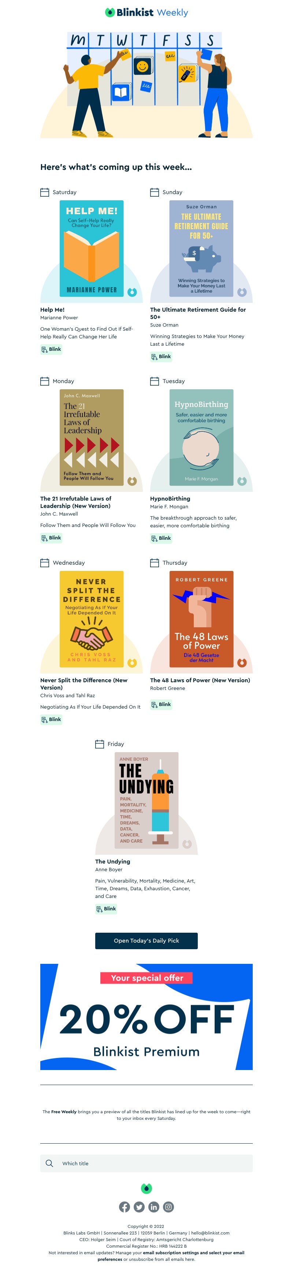
Task: Open the Twitter social icon
Action: click(x=139, y=1207)
